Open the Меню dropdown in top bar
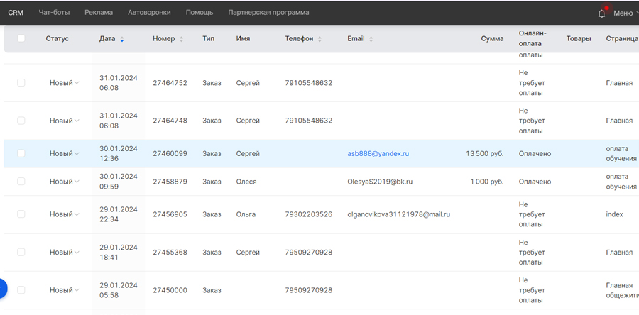This screenshot has height=315, width=639. [623, 13]
